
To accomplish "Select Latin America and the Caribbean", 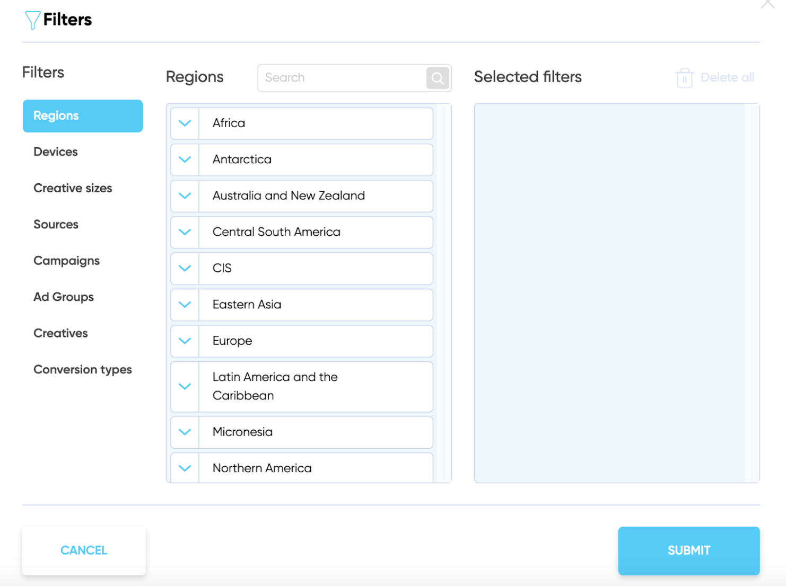I will click(315, 387).
